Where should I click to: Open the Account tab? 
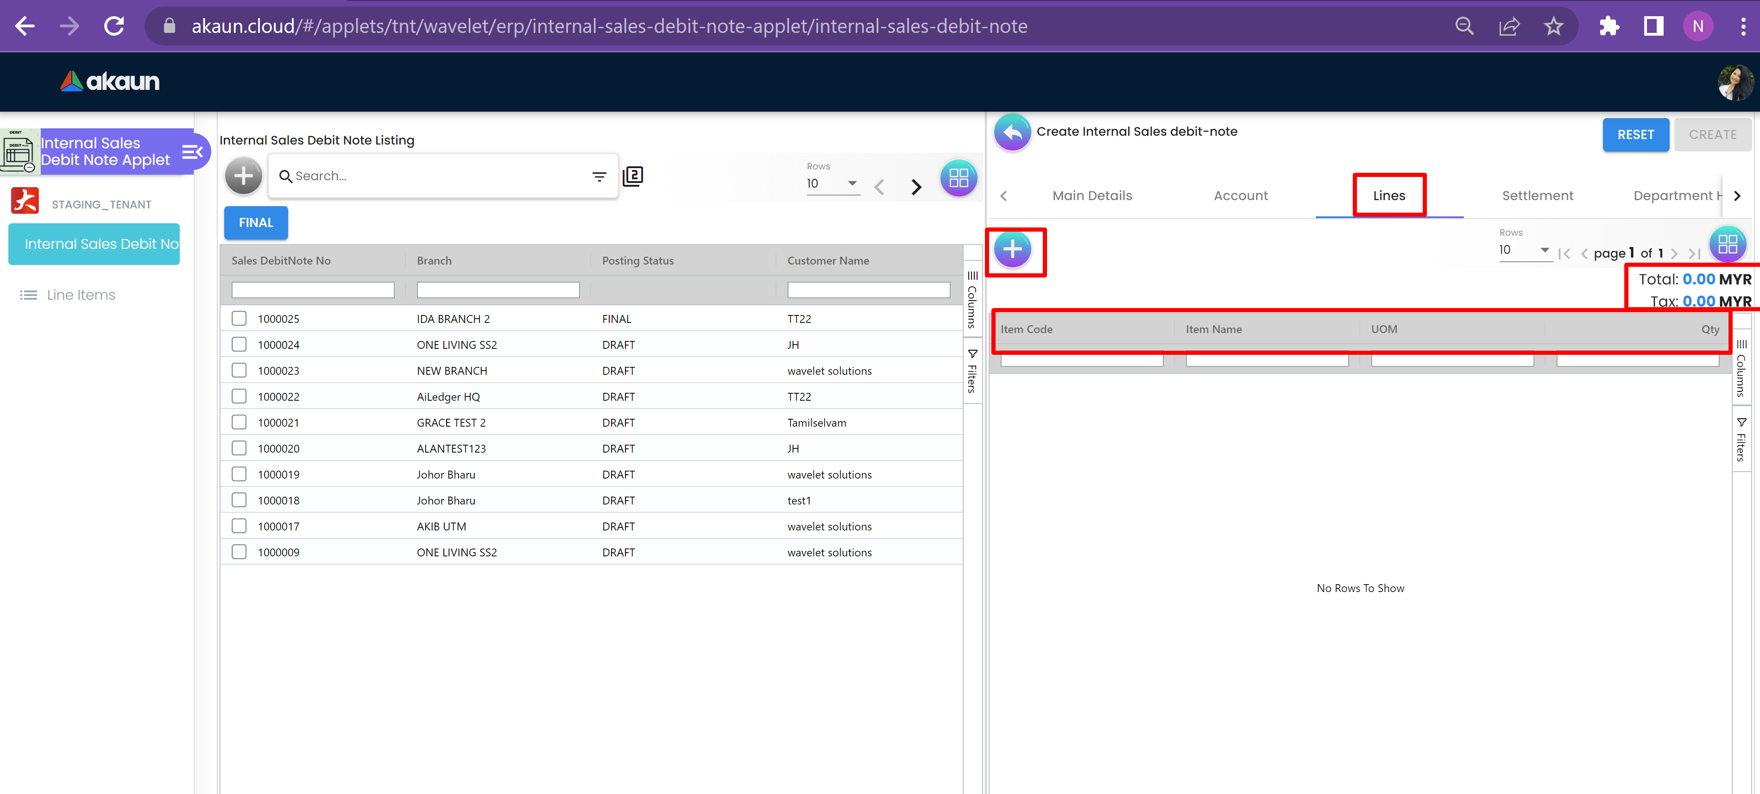pos(1240,195)
